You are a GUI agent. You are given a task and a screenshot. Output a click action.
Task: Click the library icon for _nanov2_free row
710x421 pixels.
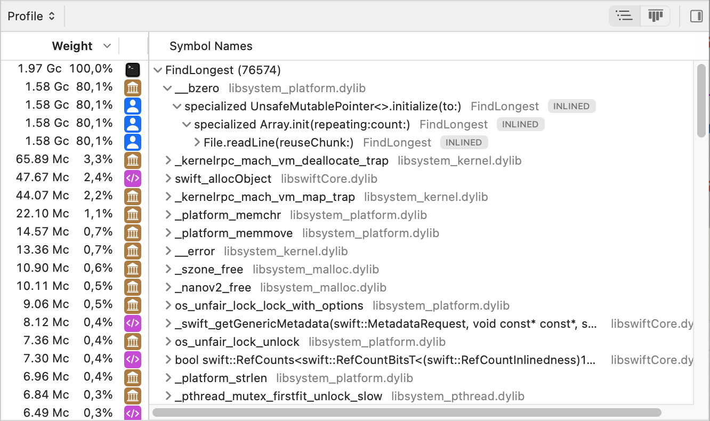132,287
